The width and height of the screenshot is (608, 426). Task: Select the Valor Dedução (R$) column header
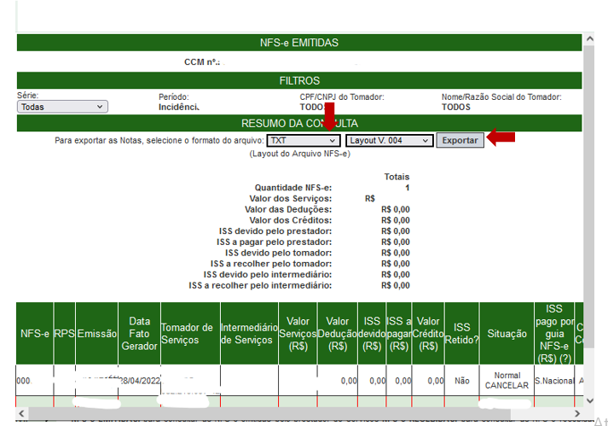point(338,334)
